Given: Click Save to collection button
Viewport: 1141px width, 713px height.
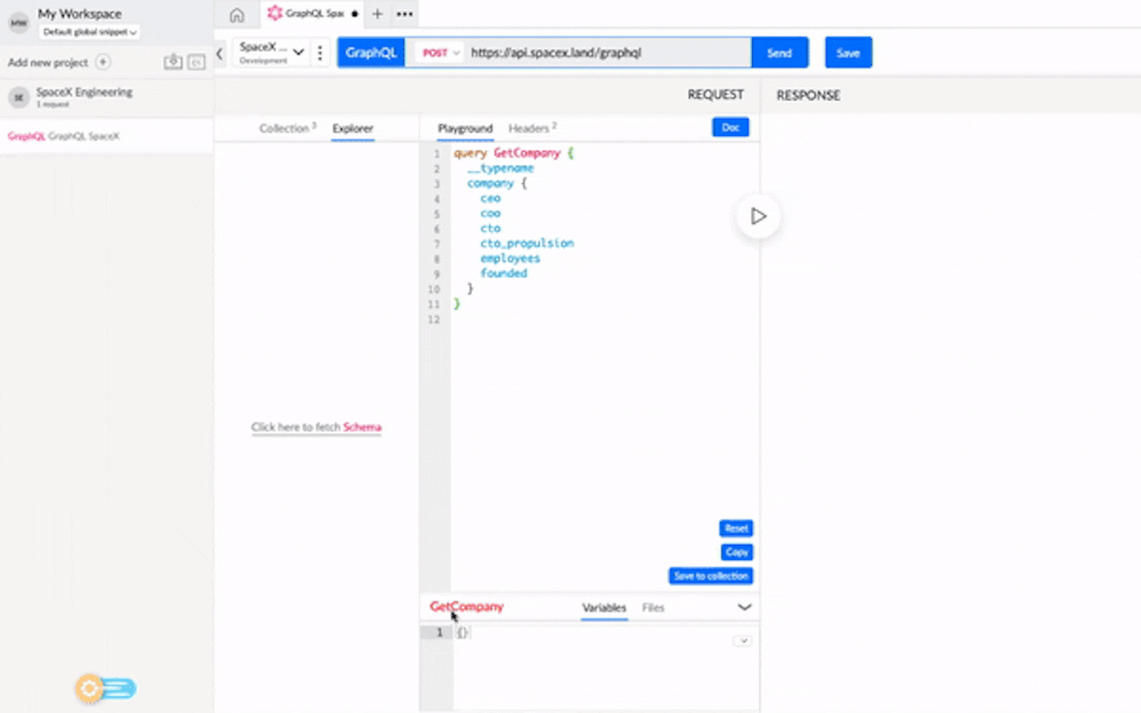Looking at the screenshot, I should click(x=711, y=576).
